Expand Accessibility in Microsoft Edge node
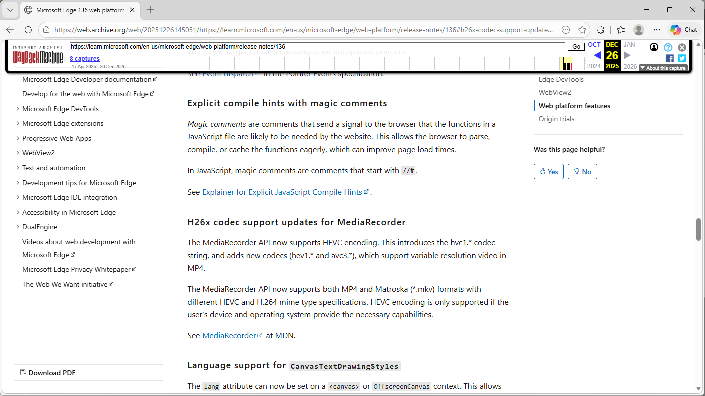 [18, 212]
